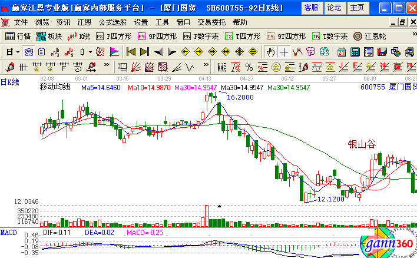Expand the candlestick style dropdown arrow
The height and width of the screenshot is (258, 417).
pos(90,51)
